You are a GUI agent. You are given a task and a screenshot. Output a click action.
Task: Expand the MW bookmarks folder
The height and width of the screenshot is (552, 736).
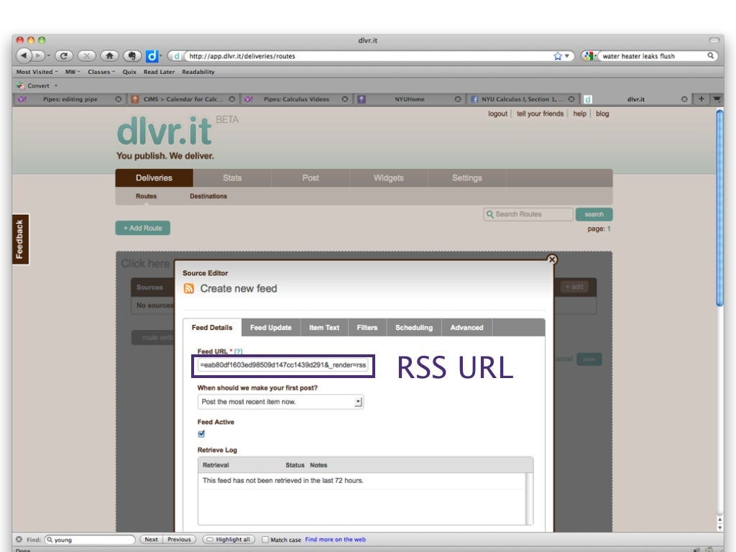[x=73, y=72]
